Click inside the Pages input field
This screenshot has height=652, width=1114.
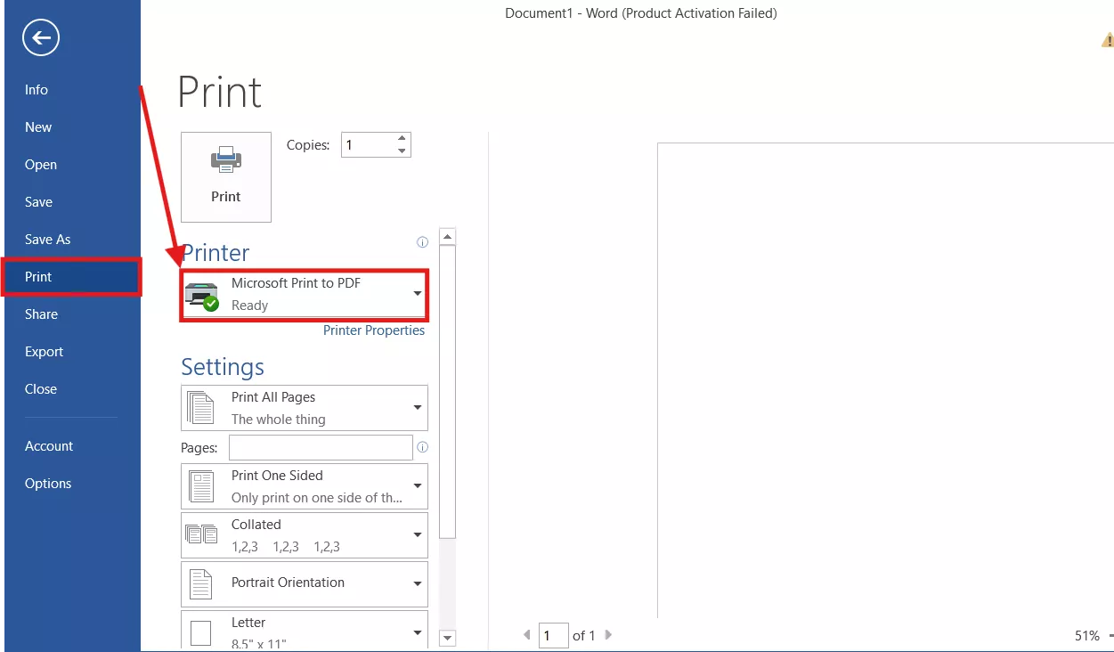321,447
